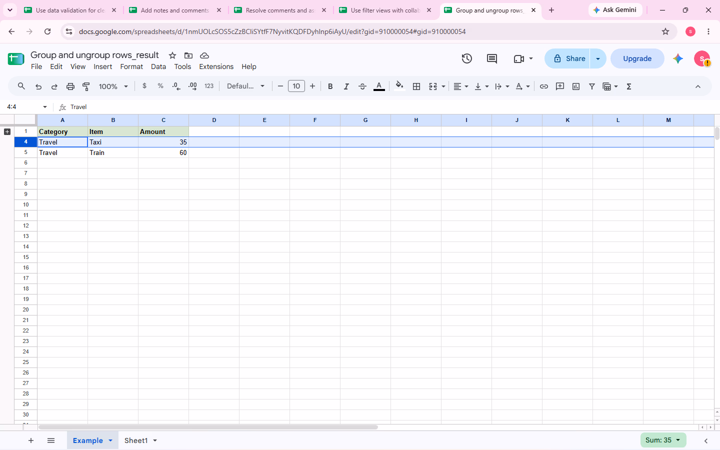
Task: Toggle strikethrough formatting
Action: pos(362,86)
